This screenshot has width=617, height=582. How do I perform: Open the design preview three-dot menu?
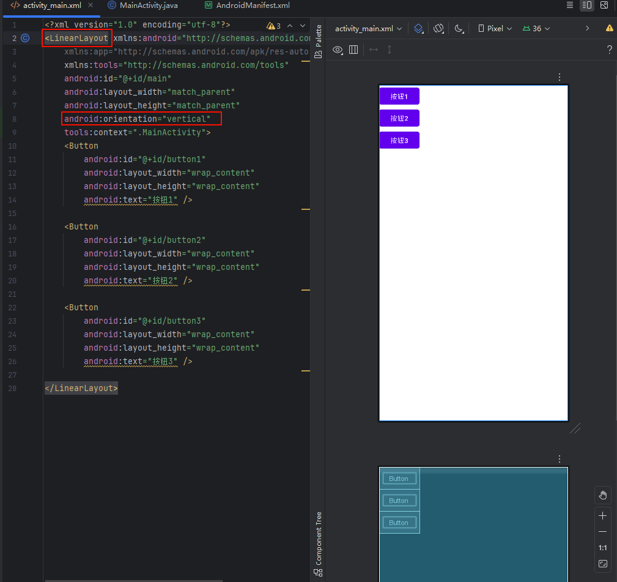pos(559,77)
